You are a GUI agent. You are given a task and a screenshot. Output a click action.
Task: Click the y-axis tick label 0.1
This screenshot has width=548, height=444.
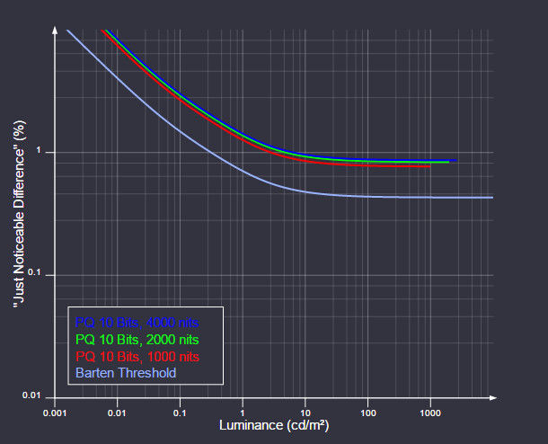click(x=34, y=272)
